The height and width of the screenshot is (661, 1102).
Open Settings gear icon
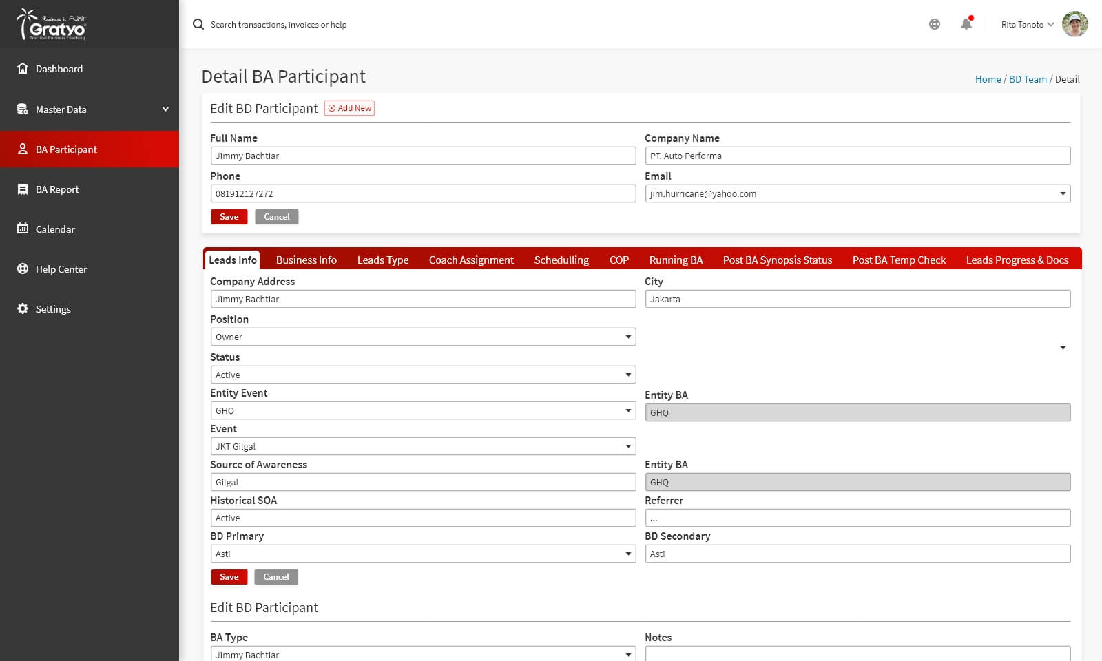(x=23, y=309)
